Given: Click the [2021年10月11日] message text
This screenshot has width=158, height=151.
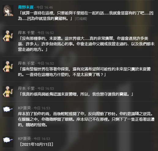Looking at the screenshot, I should (36, 145).
